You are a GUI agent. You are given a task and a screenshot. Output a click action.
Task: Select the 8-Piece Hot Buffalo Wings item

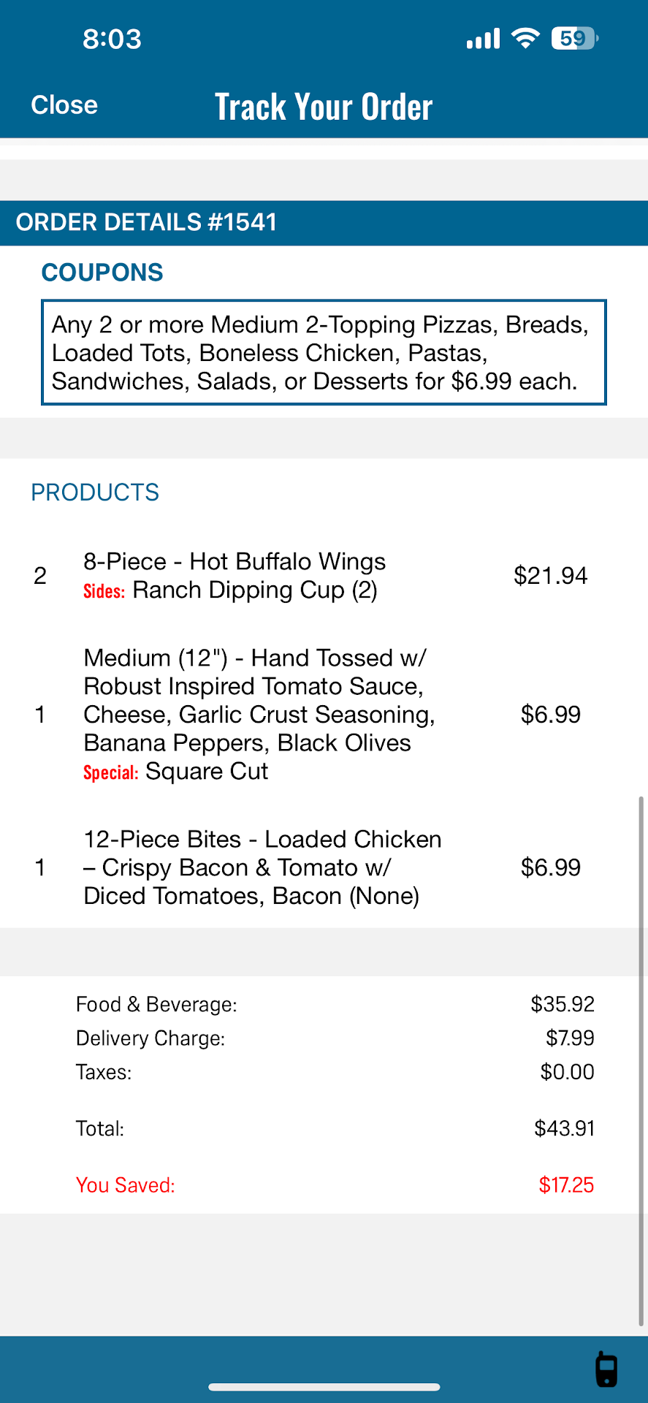pos(235,561)
